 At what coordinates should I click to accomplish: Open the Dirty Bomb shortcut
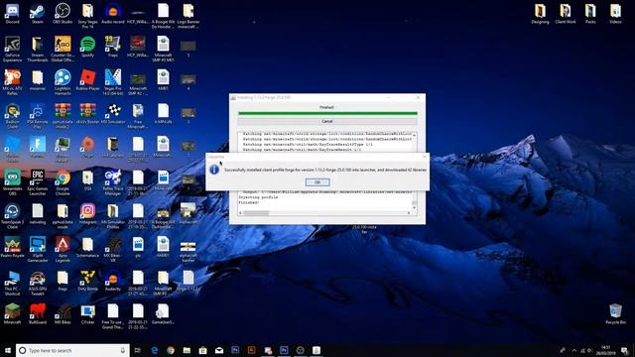click(87, 281)
